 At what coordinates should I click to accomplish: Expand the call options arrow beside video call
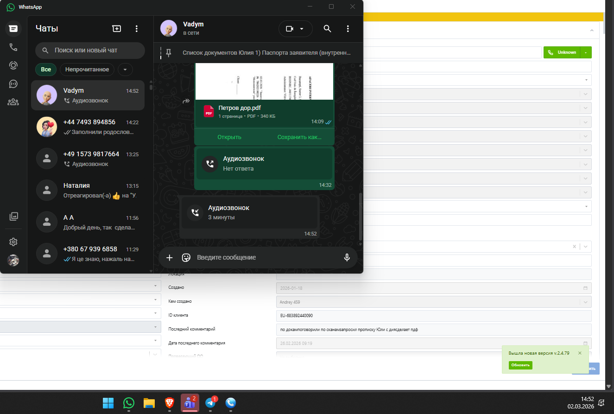(x=302, y=29)
